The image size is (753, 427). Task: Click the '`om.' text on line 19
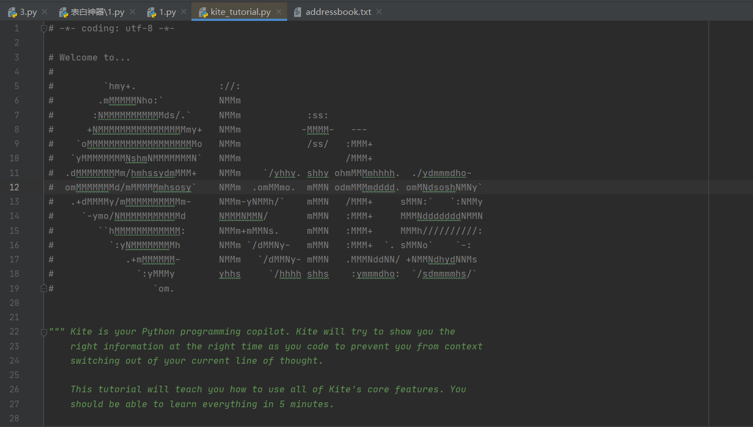coord(164,288)
